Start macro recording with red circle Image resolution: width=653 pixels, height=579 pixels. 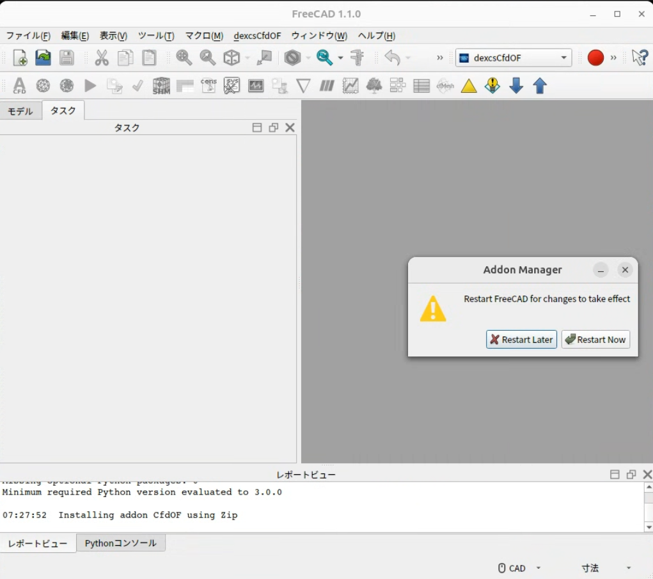(x=595, y=58)
